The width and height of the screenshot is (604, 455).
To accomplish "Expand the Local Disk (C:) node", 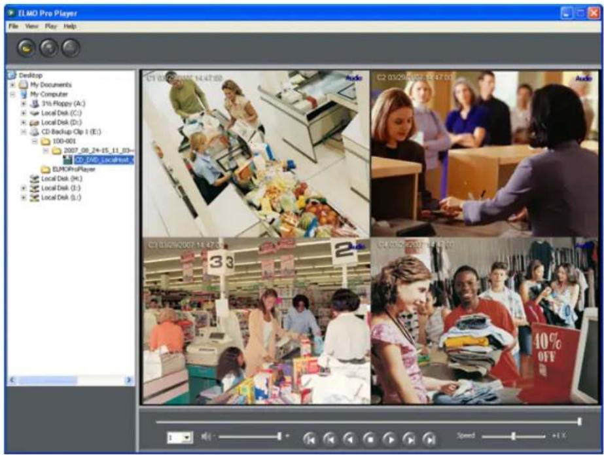I will tap(24, 113).
